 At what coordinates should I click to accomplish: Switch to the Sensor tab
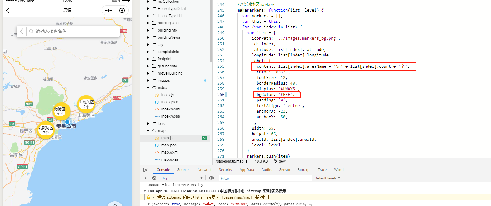point(285,170)
